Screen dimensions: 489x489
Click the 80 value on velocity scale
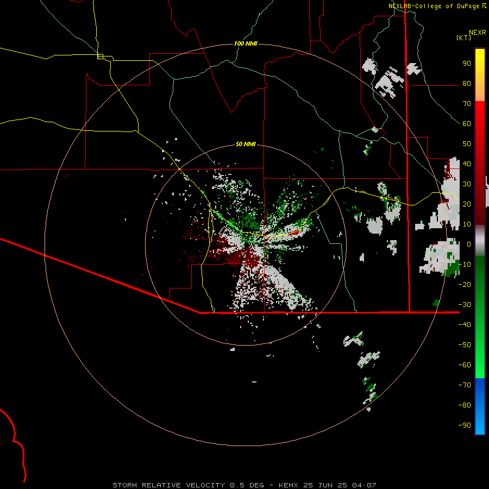pos(467,84)
